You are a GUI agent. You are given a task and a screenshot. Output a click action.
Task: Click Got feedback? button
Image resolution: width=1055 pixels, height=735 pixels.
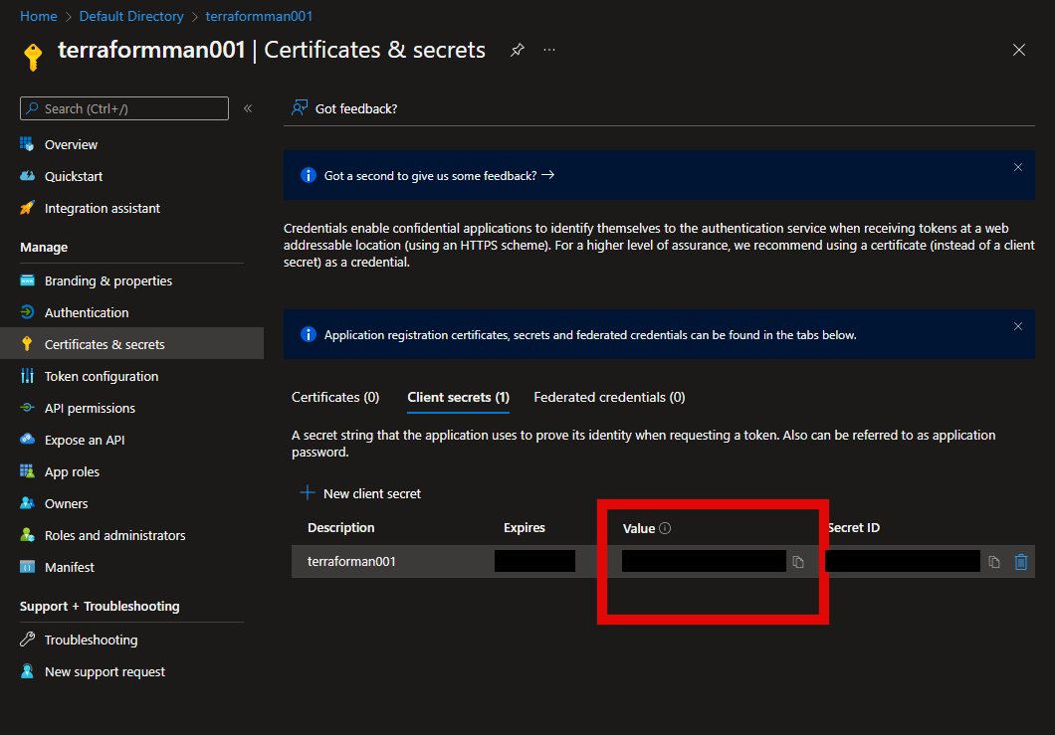(x=344, y=108)
